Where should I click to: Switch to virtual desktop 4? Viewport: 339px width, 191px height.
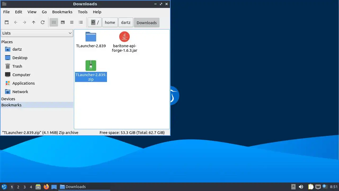click(x=31, y=187)
